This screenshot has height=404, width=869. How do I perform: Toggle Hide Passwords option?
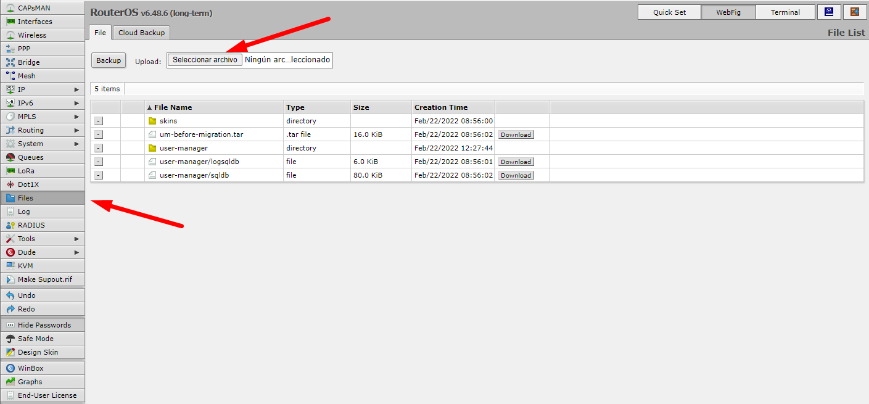pos(43,325)
